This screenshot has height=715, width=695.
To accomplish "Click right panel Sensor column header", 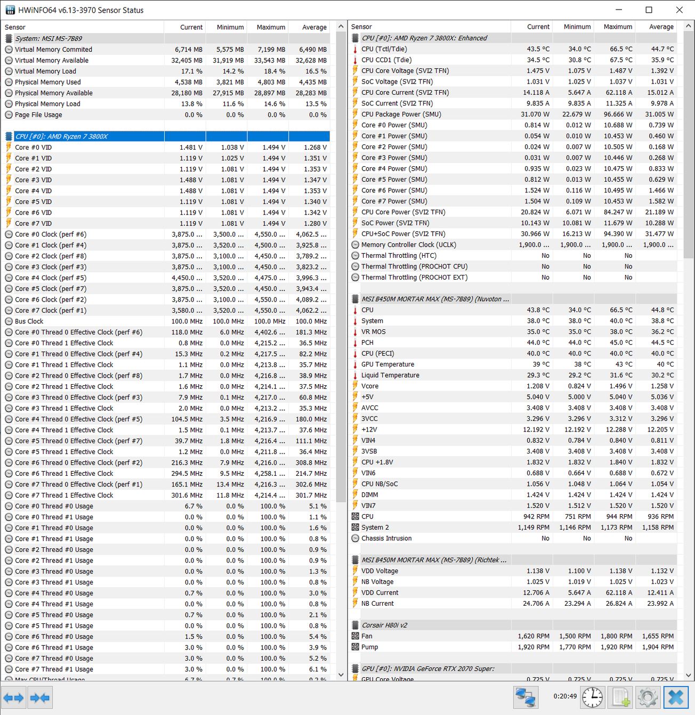I will coord(430,27).
